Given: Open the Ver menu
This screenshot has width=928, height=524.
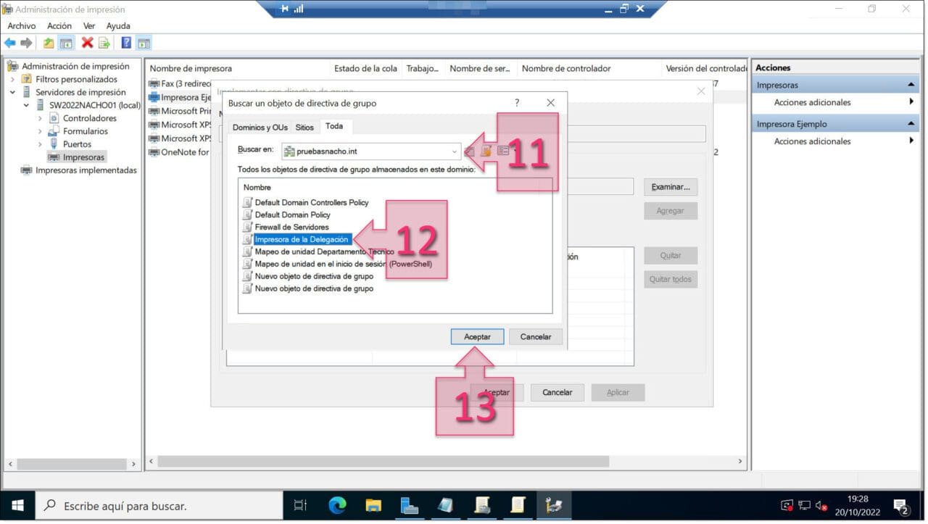Looking at the screenshot, I should [x=89, y=25].
